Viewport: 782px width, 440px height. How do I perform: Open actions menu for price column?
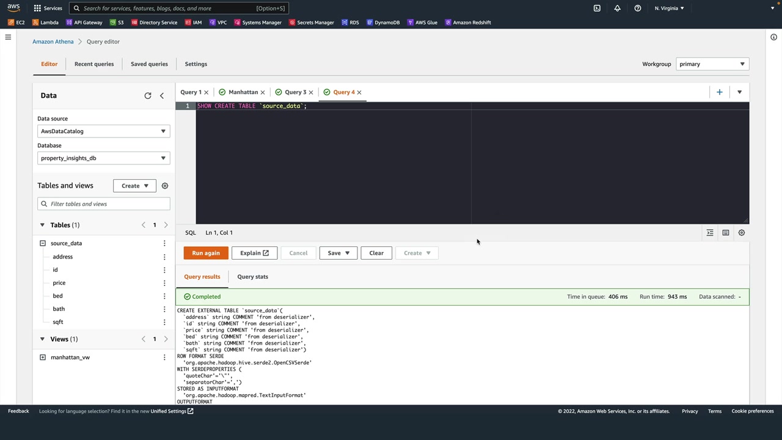coord(164,283)
